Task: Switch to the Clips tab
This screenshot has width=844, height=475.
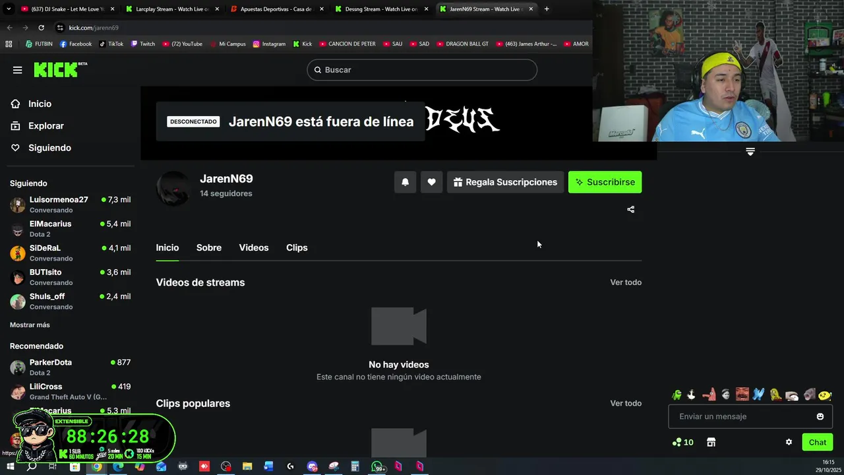Action: tap(297, 247)
